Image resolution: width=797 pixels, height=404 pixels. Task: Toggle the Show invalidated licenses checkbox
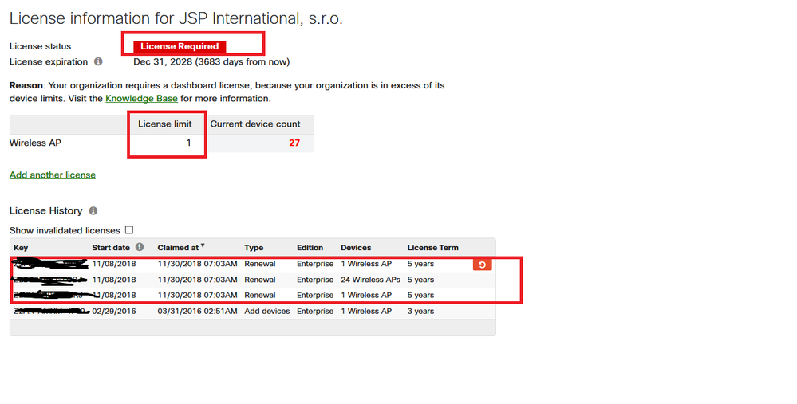pyautogui.click(x=129, y=230)
